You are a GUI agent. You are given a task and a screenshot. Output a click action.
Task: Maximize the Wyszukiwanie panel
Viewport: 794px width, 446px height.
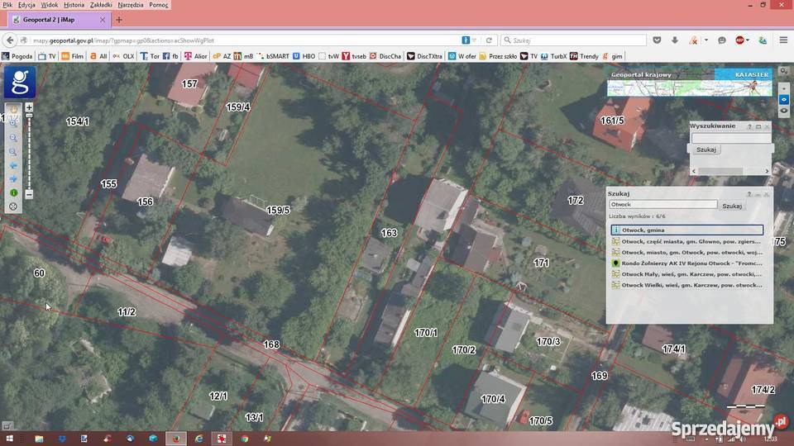point(758,126)
